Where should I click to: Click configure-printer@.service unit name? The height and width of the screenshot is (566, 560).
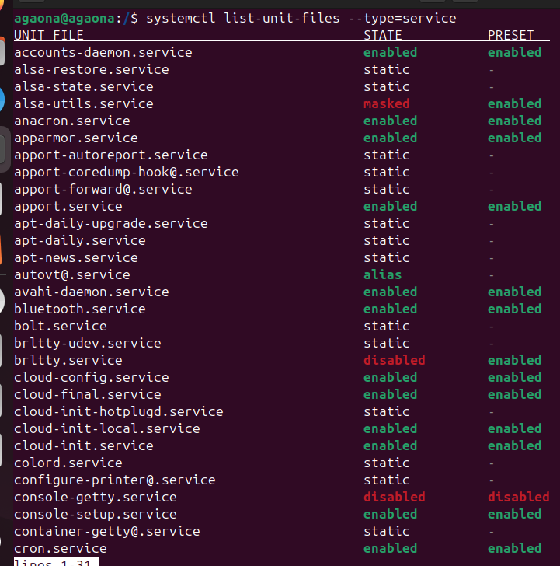click(x=114, y=480)
